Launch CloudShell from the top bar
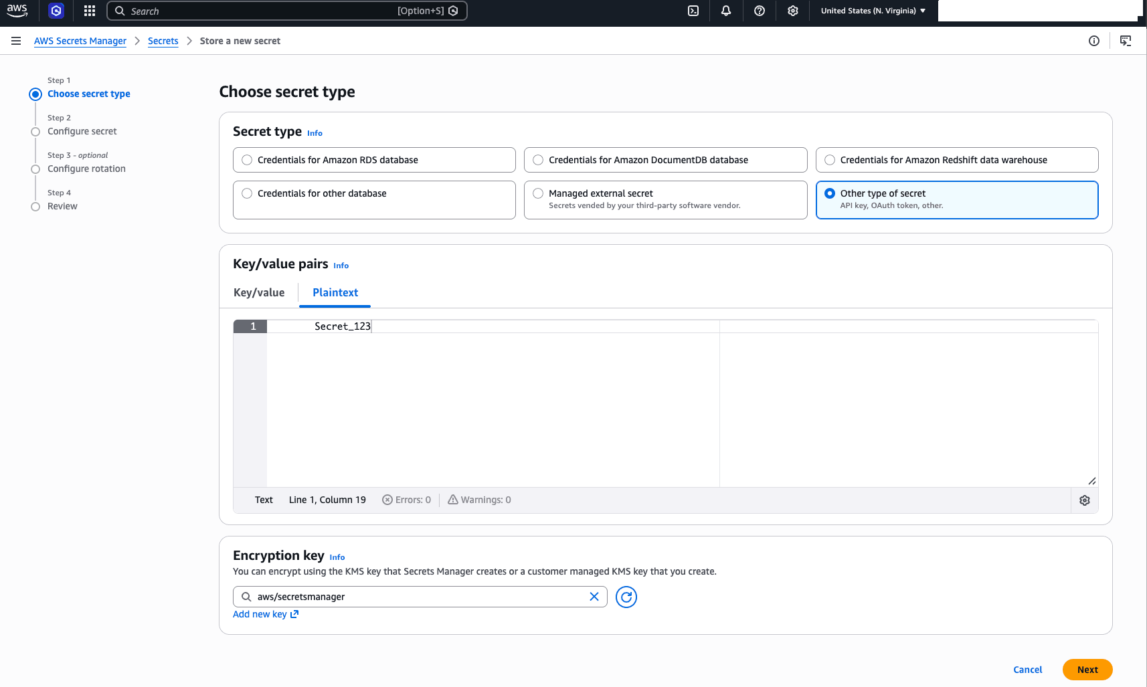The image size is (1147, 687). pyautogui.click(x=693, y=11)
